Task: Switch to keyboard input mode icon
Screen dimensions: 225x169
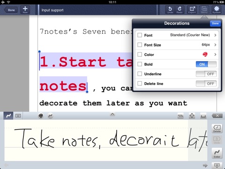Action: [18, 116]
